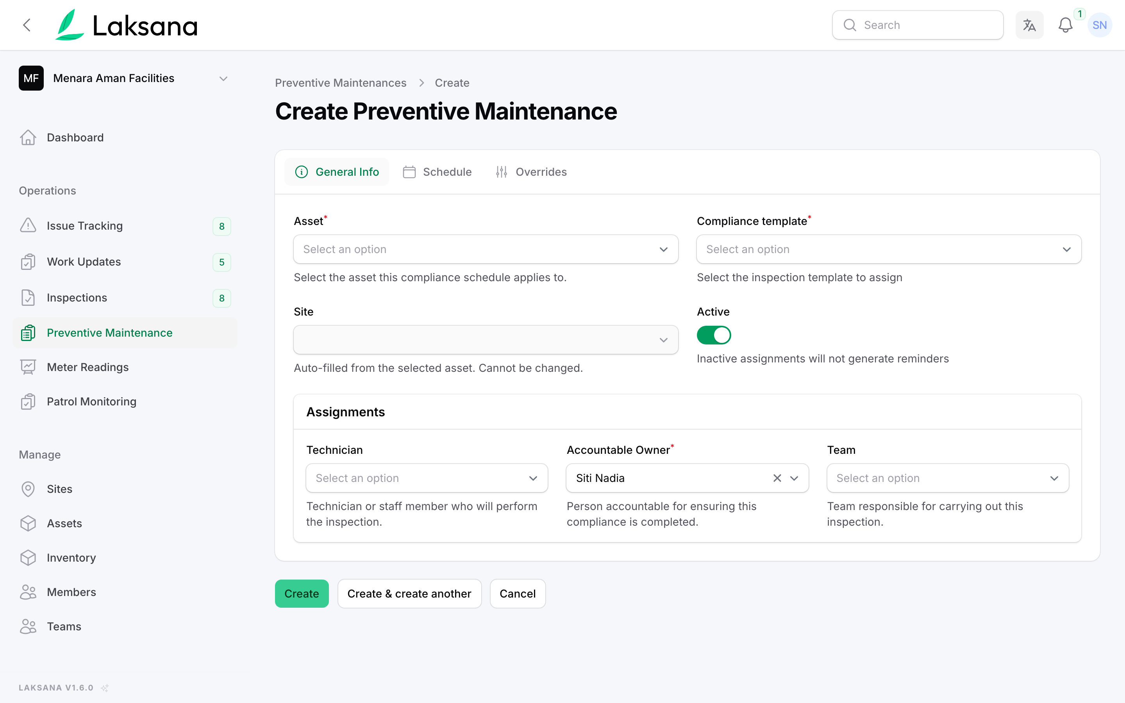Click the green Create button
The image size is (1125, 703).
[302, 594]
